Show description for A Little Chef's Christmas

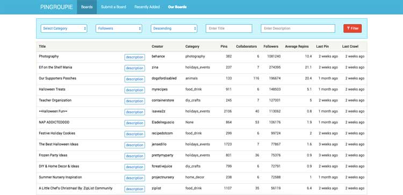coord(135,189)
